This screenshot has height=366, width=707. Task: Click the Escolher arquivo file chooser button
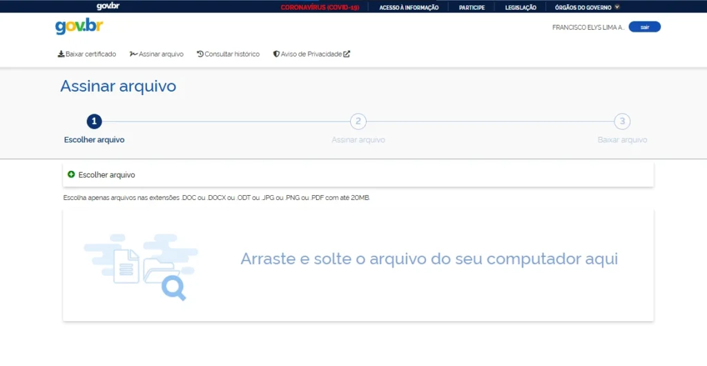(x=358, y=174)
